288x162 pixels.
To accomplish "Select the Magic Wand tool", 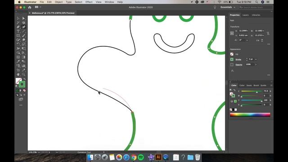I will [x=18, y=22].
